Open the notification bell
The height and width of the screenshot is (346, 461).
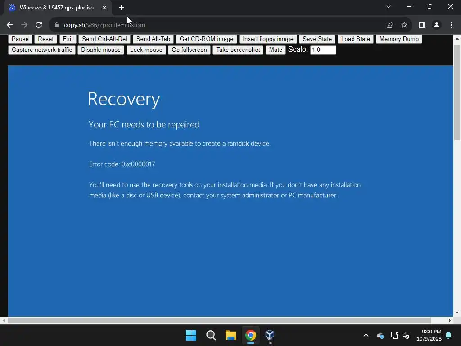click(449, 335)
